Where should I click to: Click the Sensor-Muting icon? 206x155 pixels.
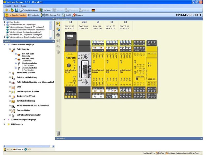coord(13,111)
